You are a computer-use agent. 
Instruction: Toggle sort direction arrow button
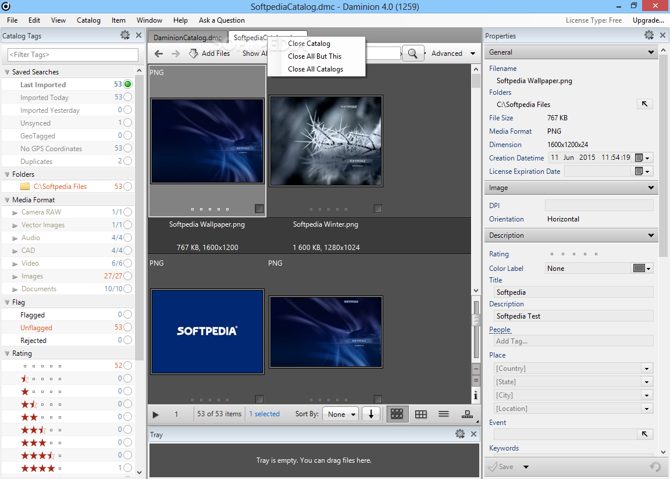371,414
